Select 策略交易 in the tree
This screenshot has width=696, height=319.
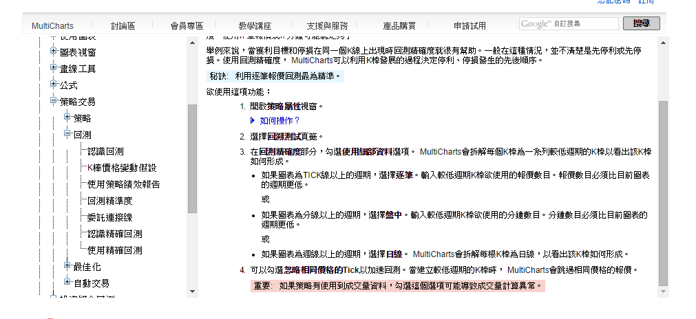pos(78,102)
